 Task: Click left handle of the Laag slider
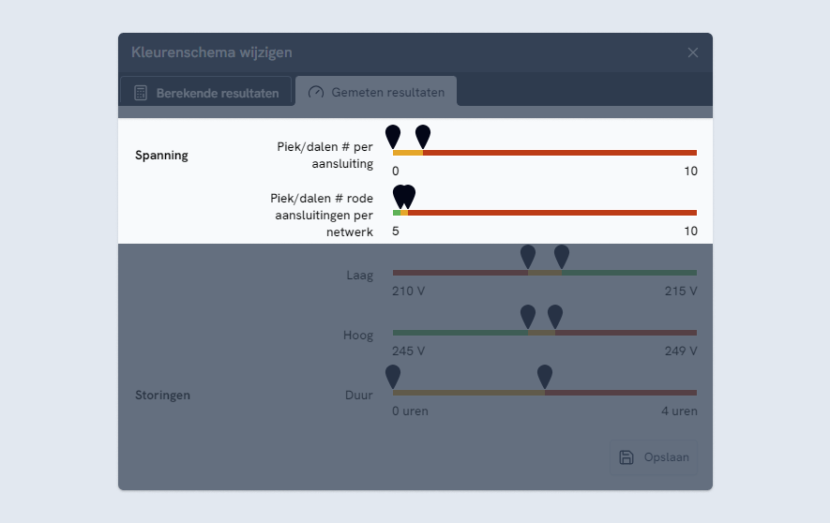[528, 256]
